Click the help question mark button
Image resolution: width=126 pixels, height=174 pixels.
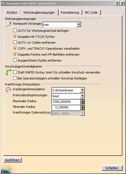coord(117,3)
